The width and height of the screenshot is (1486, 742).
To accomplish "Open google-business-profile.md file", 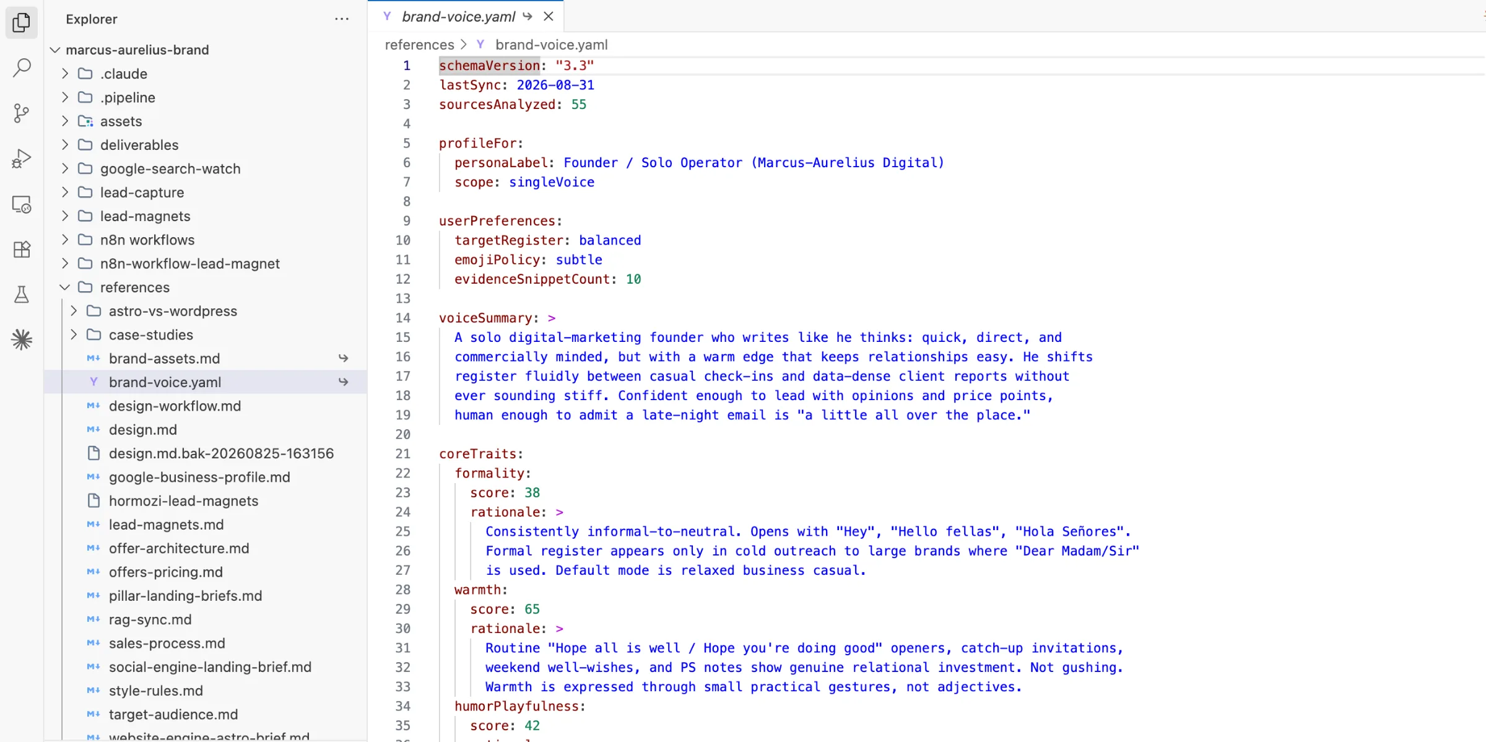I will click(x=199, y=477).
